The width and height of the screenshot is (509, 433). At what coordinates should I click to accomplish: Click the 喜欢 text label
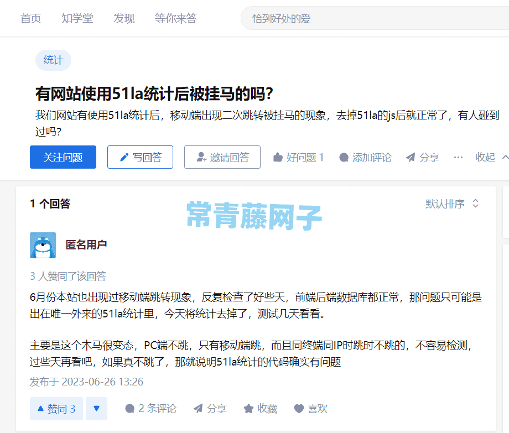tap(318, 408)
